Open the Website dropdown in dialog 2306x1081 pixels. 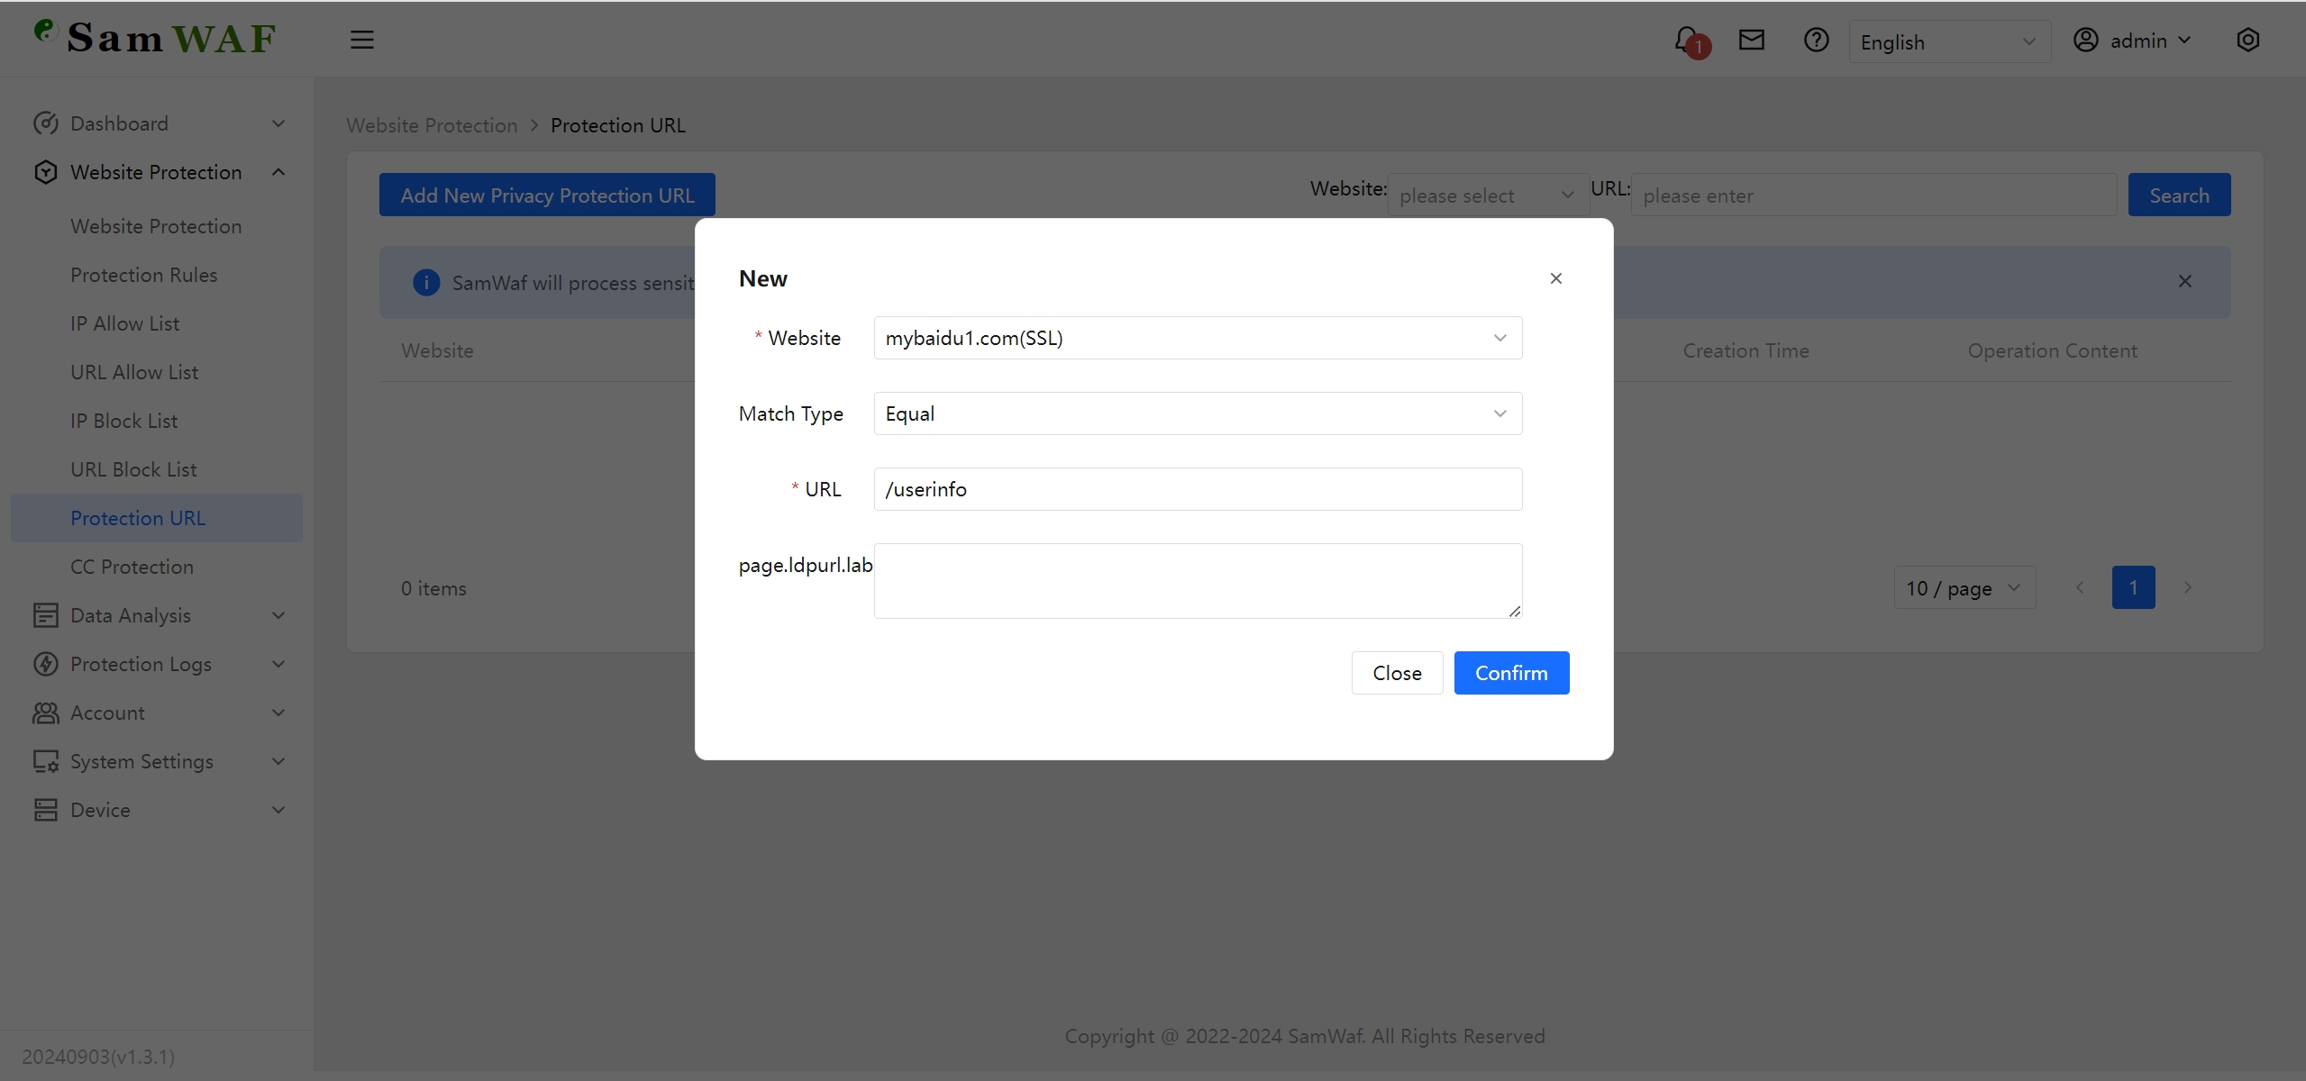1197,338
